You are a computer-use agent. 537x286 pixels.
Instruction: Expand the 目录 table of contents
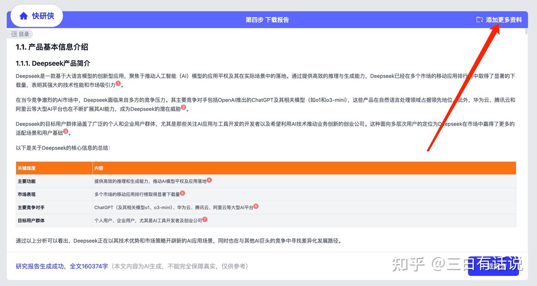20,34
